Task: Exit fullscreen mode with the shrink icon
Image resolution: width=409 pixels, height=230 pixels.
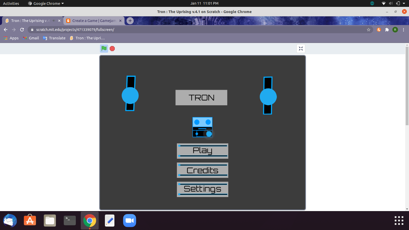Action: (x=301, y=49)
